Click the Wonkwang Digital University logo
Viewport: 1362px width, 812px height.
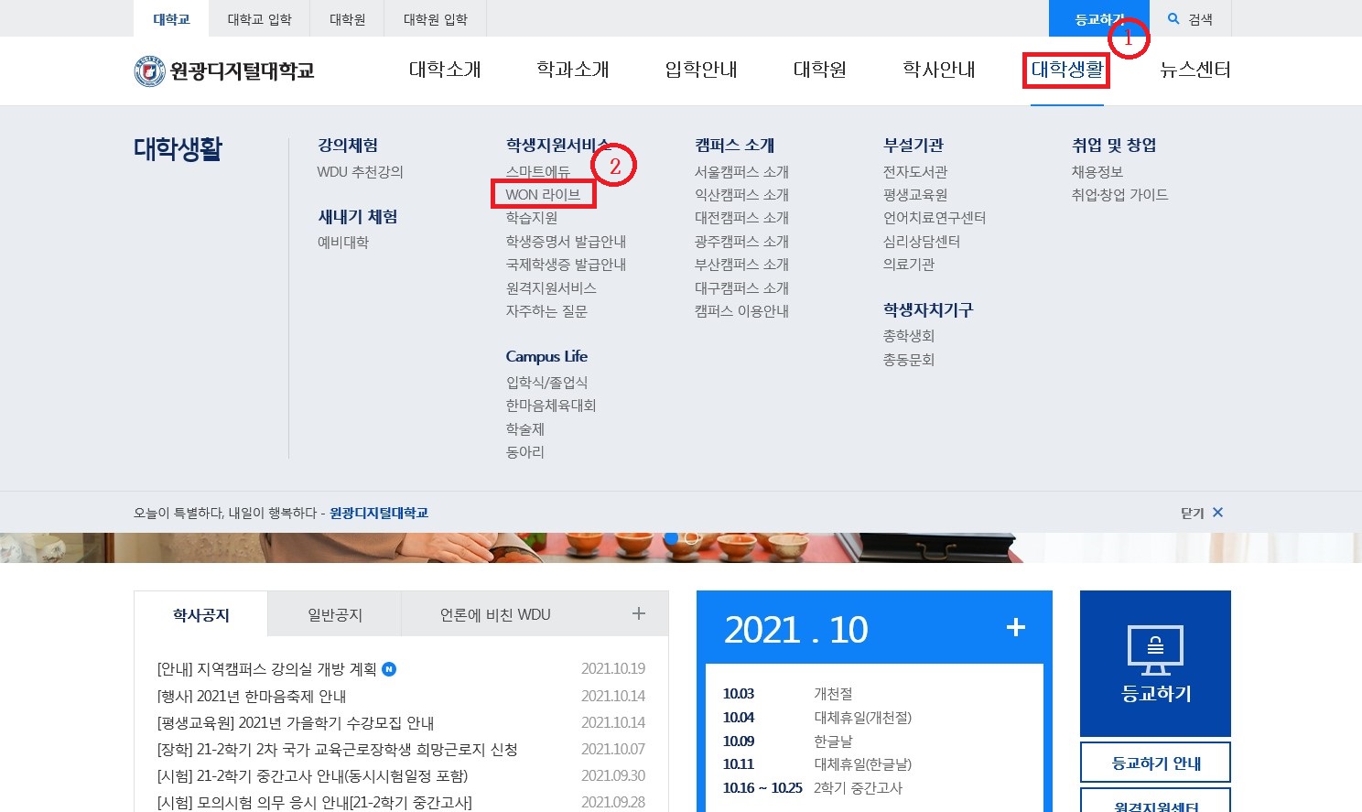pyautogui.click(x=224, y=70)
